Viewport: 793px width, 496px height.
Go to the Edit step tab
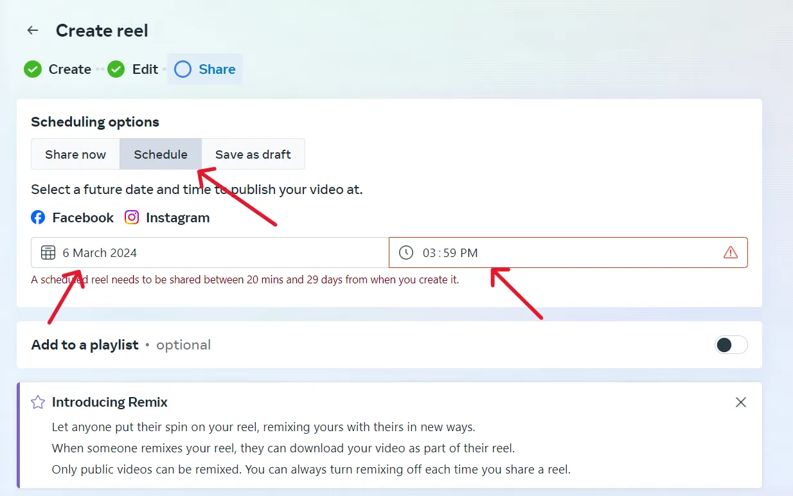[x=145, y=69]
